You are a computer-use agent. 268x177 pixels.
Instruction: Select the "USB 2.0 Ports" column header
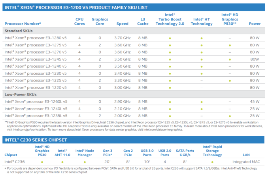coord(165,153)
